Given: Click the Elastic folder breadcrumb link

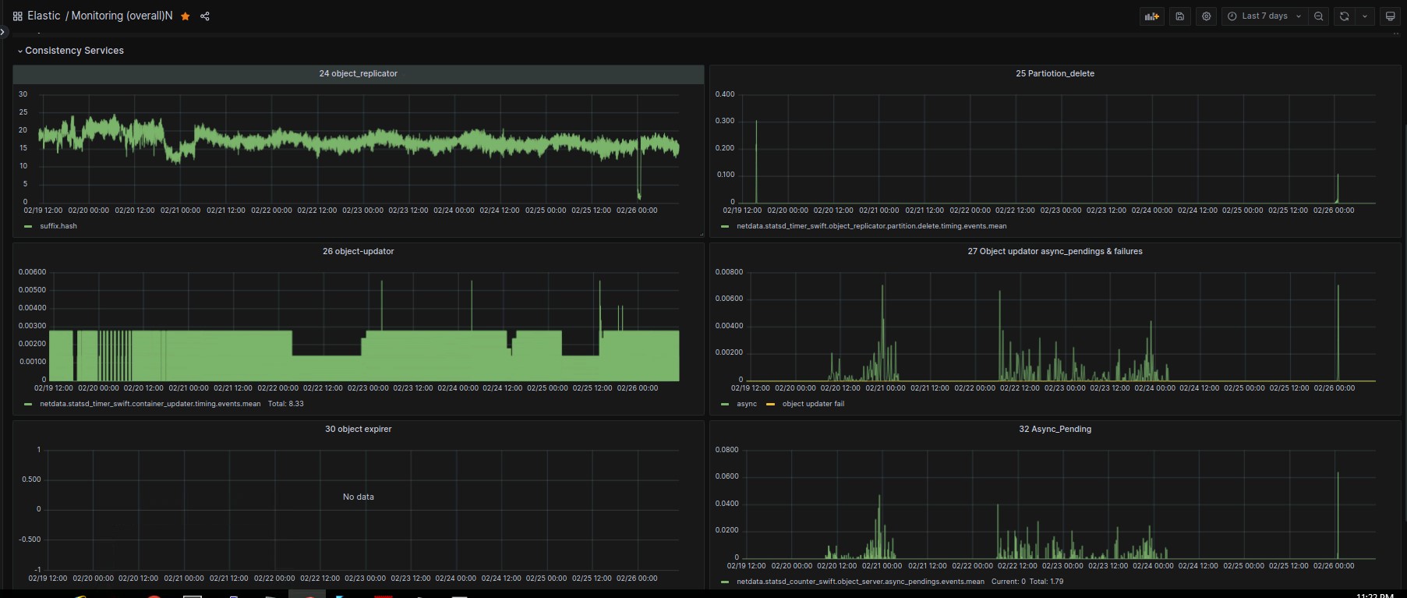Looking at the screenshot, I should [x=44, y=16].
